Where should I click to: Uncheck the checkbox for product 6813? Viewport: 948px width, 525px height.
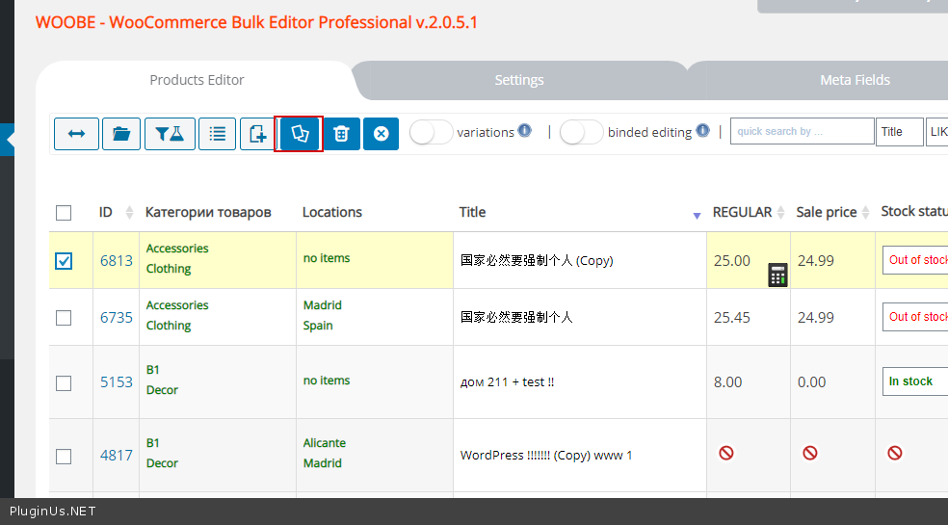click(64, 261)
